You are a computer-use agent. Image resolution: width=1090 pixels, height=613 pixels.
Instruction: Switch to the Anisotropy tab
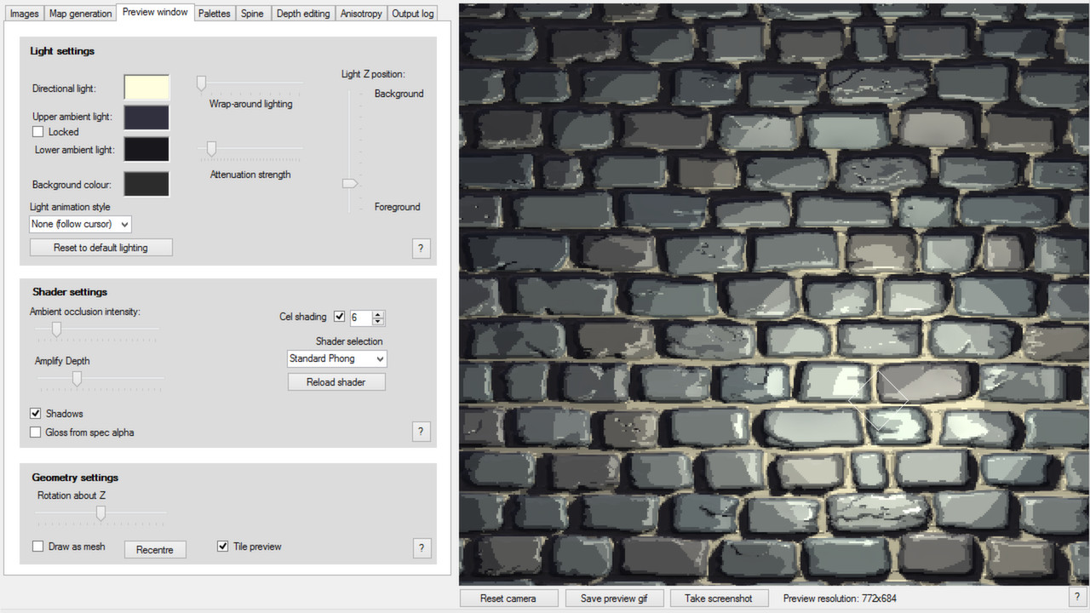[x=360, y=13]
